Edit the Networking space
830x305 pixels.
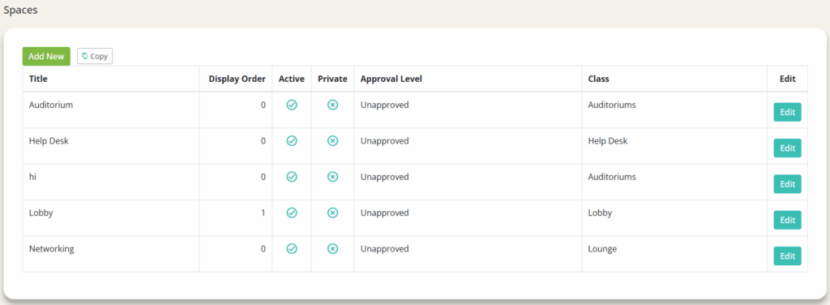pyautogui.click(x=787, y=256)
